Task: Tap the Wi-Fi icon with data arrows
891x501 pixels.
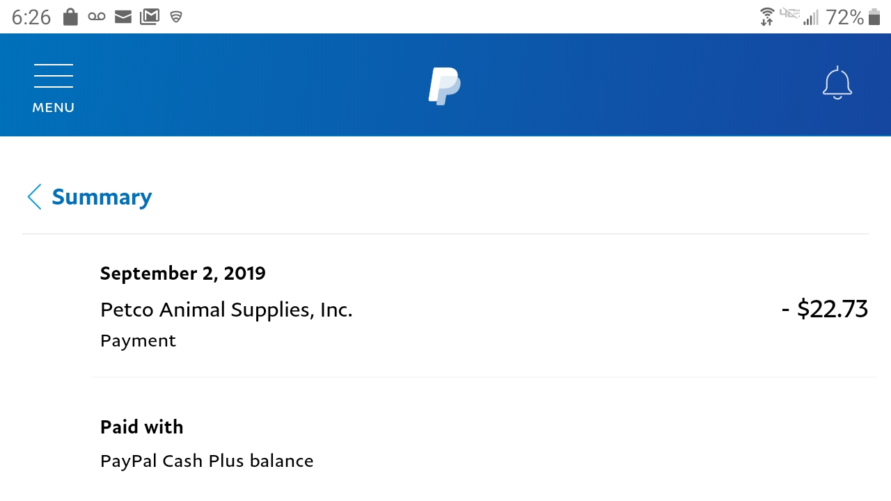Action: (767, 17)
